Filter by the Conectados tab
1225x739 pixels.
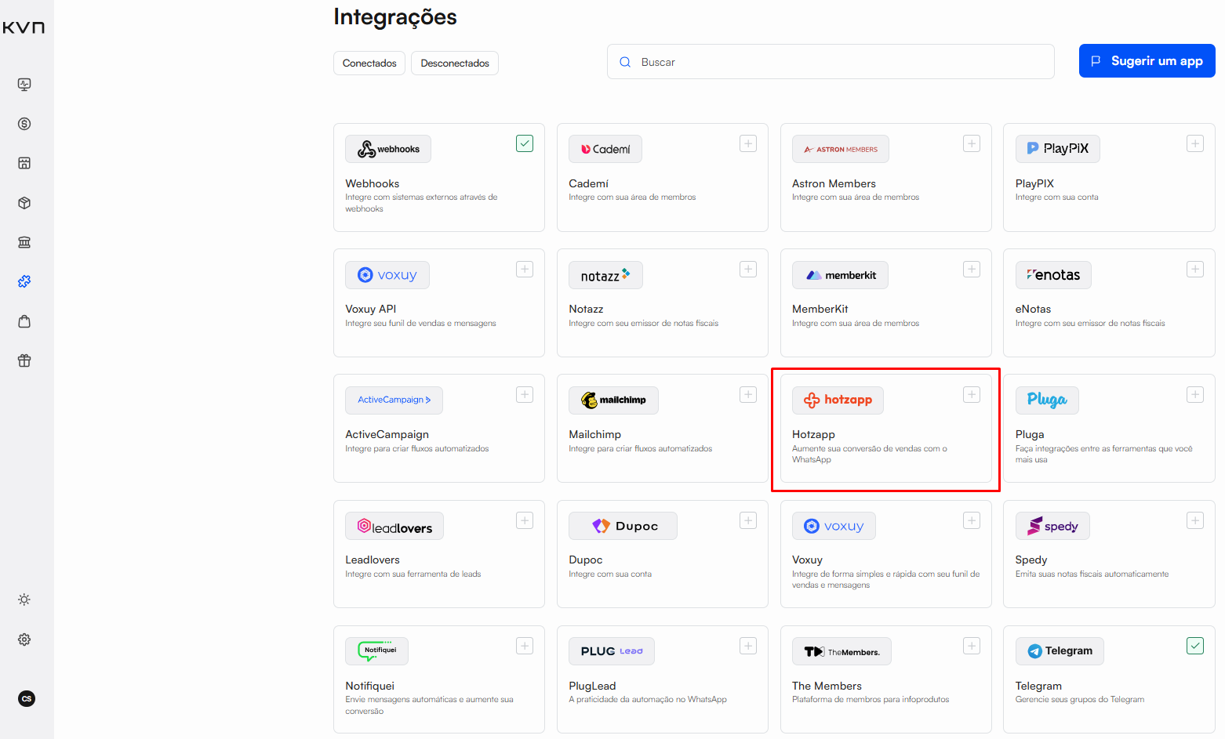pyautogui.click(x=369, y=63)
